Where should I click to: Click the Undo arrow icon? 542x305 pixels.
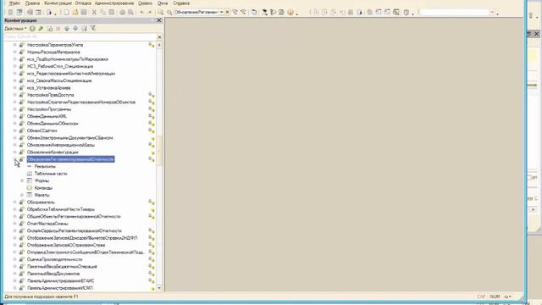pyautogui.click(x=141, y=12)
